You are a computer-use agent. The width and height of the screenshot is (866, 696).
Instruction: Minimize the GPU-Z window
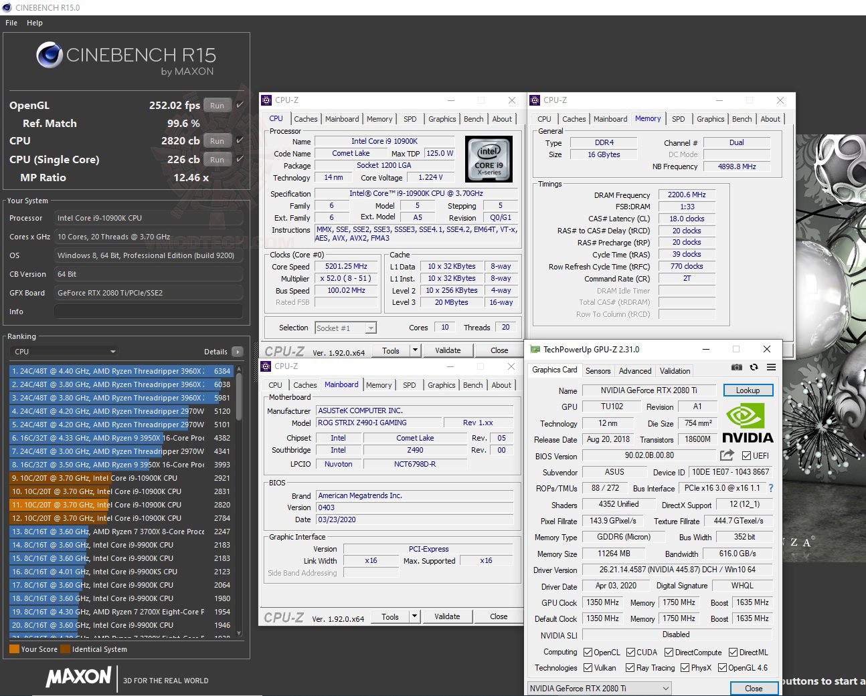coord(706,349)
